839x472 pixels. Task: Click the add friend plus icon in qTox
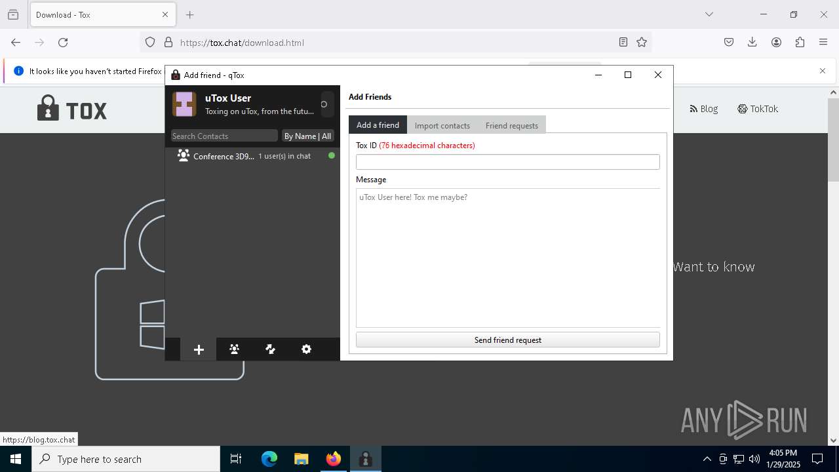click(199, 349)
